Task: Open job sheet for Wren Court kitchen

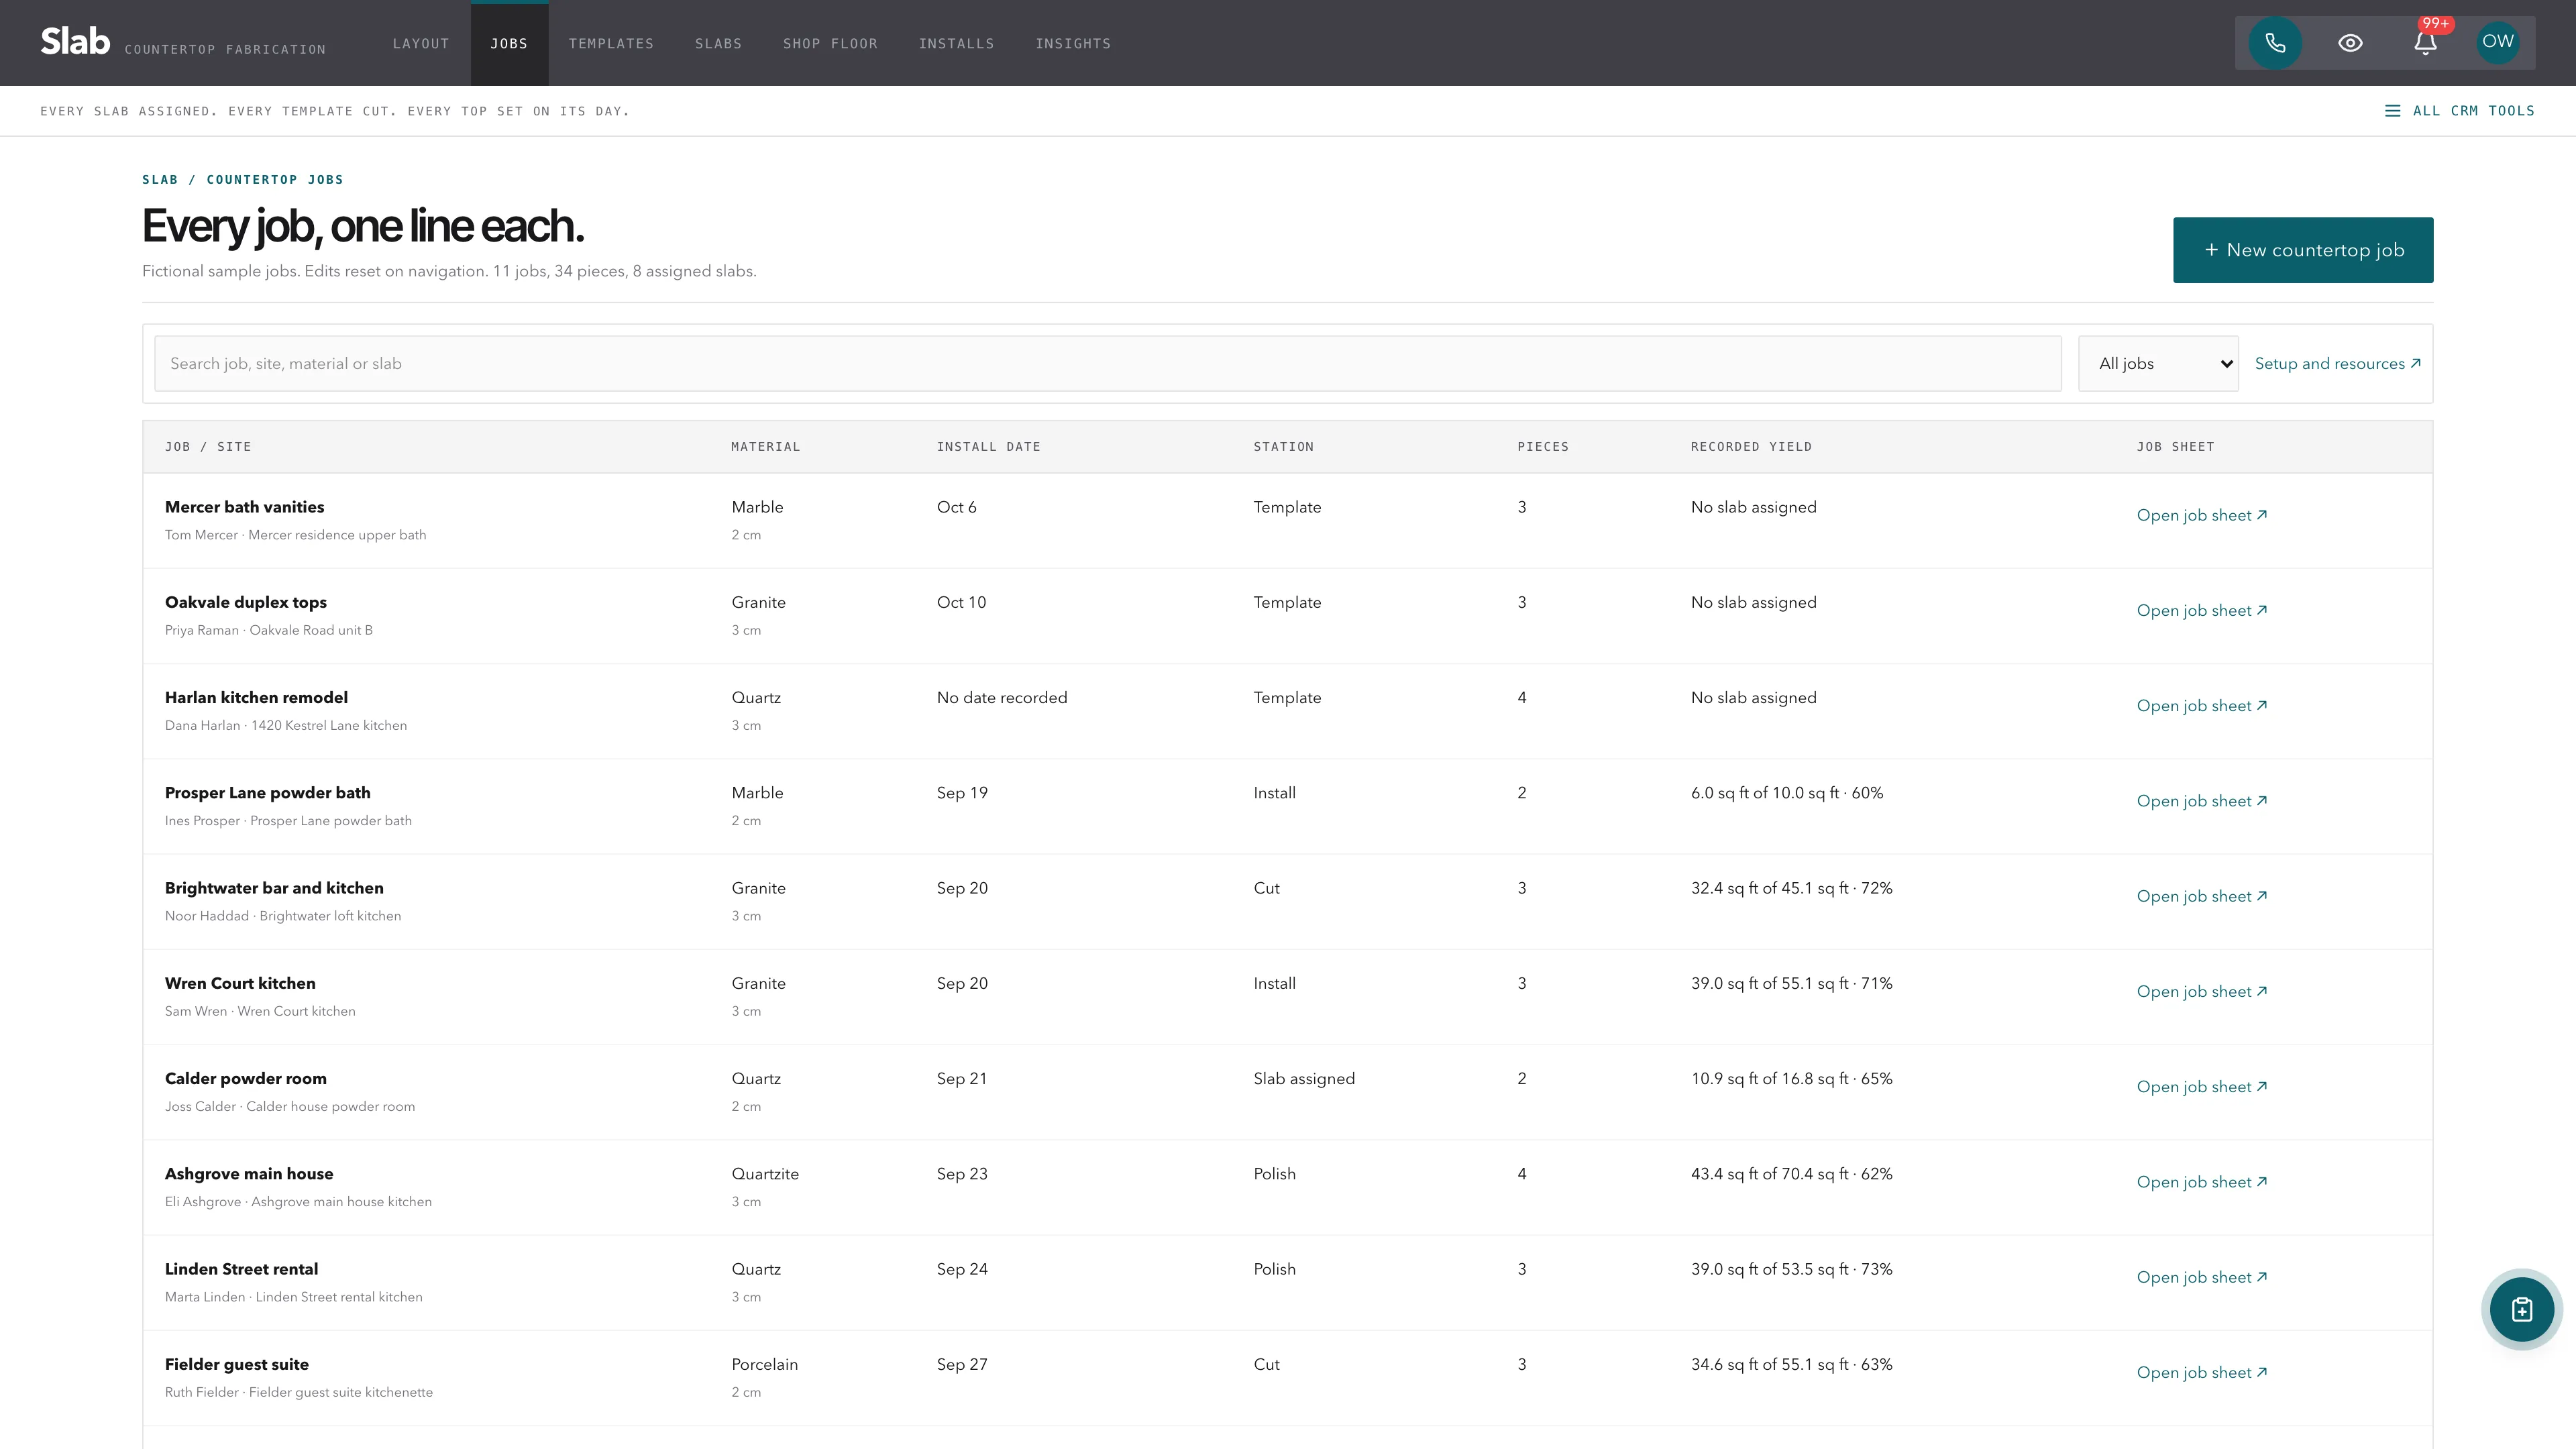Action: coord(2201,991)
